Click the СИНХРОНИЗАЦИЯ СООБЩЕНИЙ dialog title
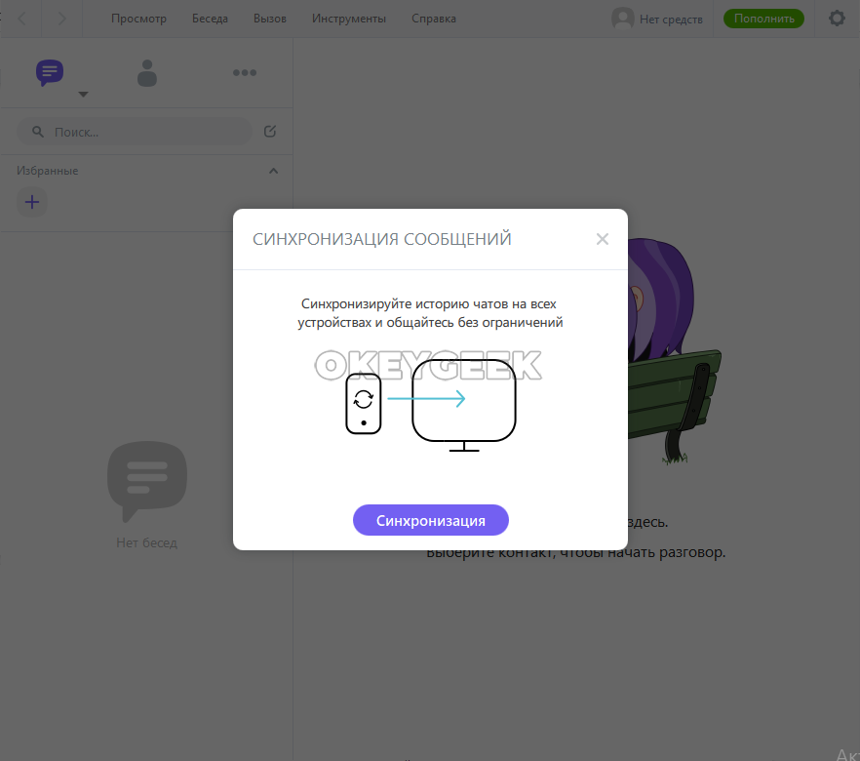 (382, 239)
